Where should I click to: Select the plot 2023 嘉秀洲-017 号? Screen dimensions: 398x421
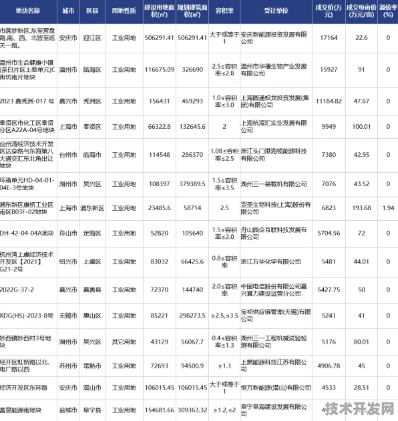[x=27, y=101]
